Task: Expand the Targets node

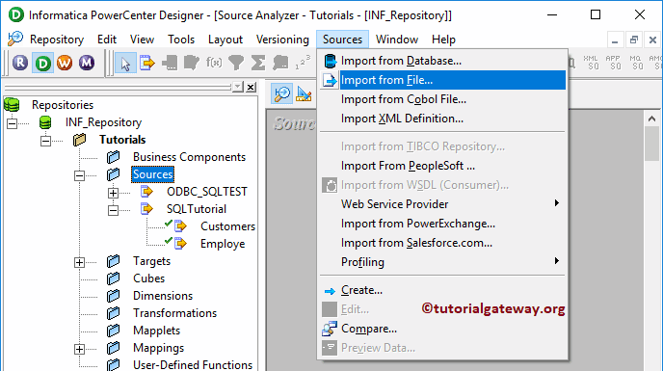Action: (79, 262)
